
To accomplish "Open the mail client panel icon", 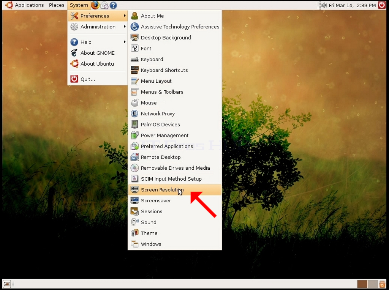I will (104, 5).
